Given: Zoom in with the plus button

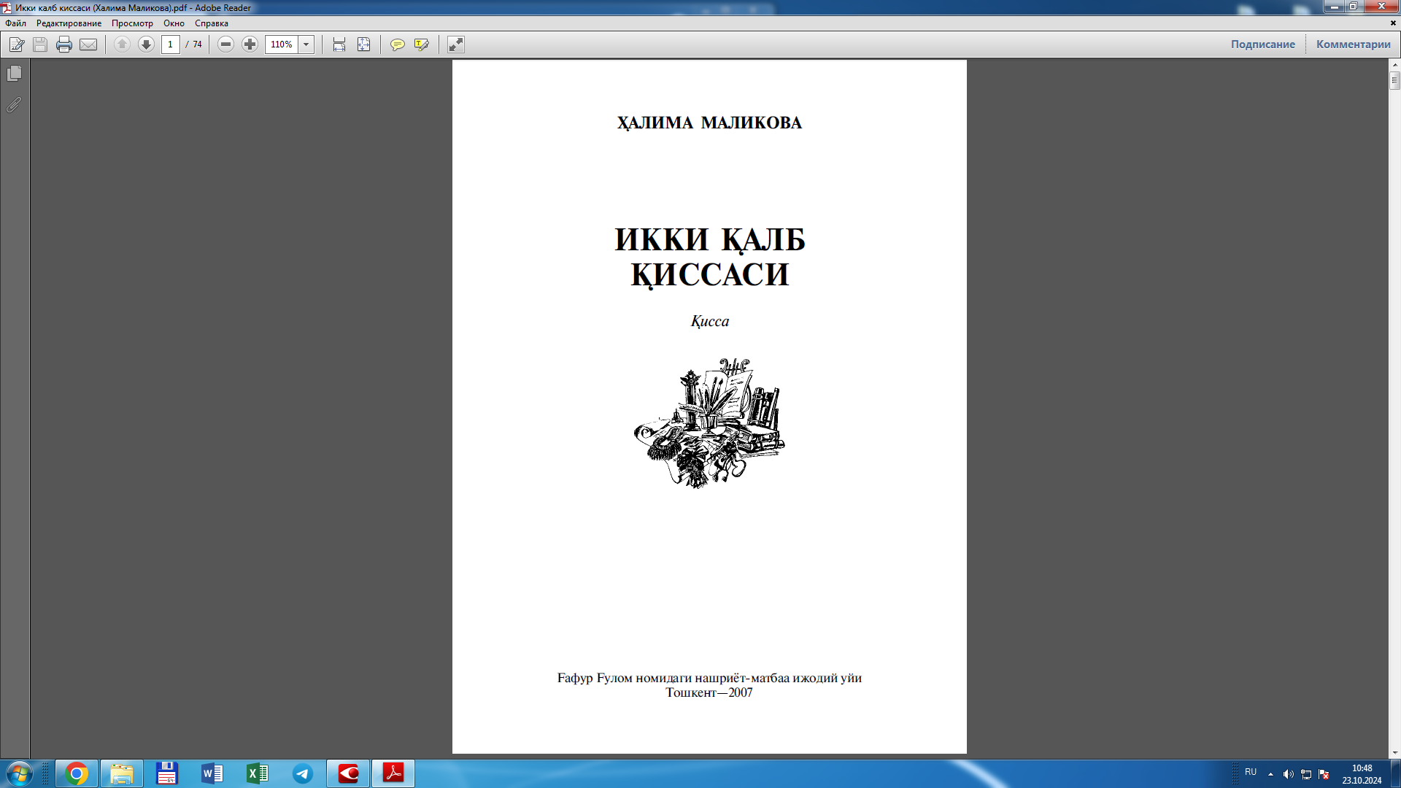Looking at the screenshot, I should click(x=250, y=45).
